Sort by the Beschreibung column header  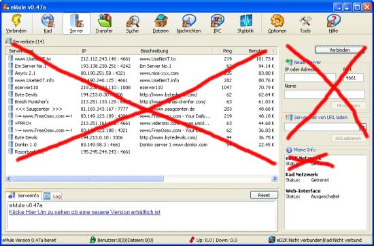coord(175,51)
